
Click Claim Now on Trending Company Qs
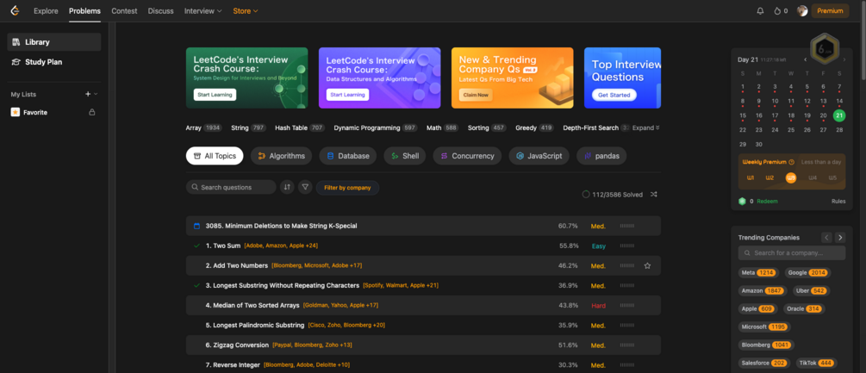point(476,95)
